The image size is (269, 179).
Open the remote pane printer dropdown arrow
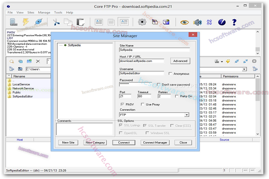point(222,62)
